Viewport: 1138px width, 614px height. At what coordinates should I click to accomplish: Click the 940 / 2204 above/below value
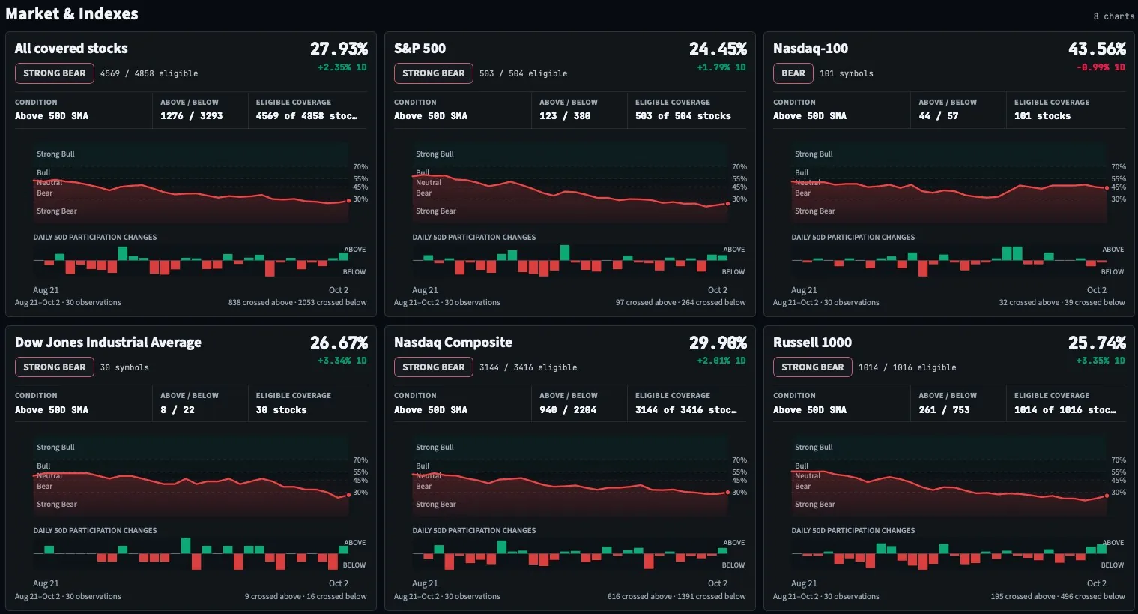(568, 410)
